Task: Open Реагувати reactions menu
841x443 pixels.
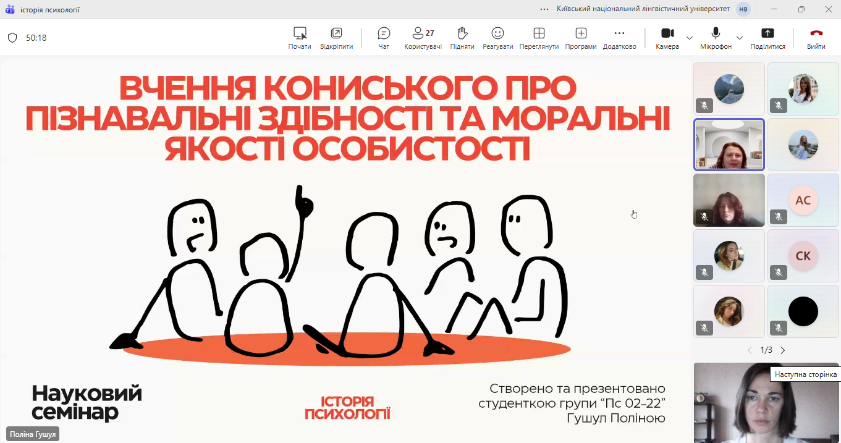Action: point(497,38)
